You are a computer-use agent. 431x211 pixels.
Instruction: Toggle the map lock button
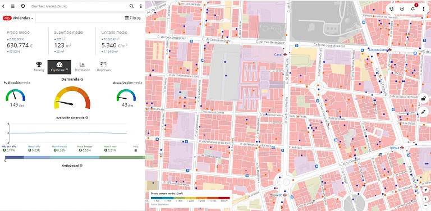tap(424, 98)
